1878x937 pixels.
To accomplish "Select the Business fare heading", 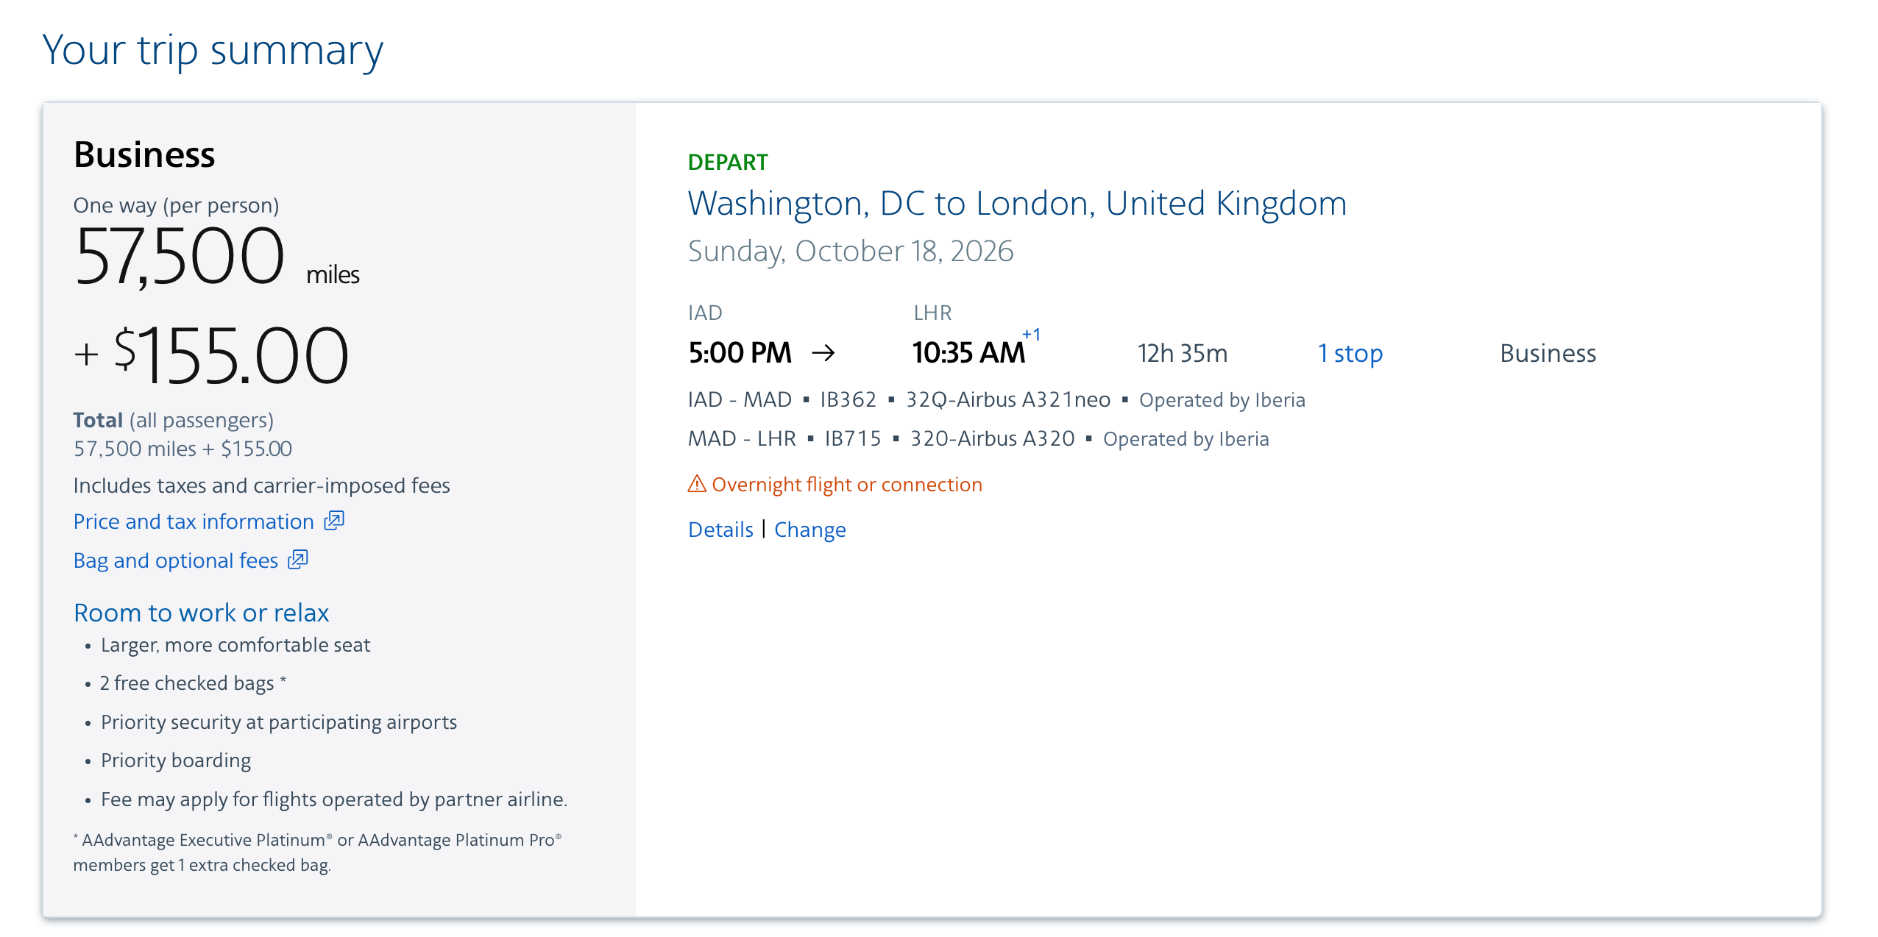I will coord(144,154).
